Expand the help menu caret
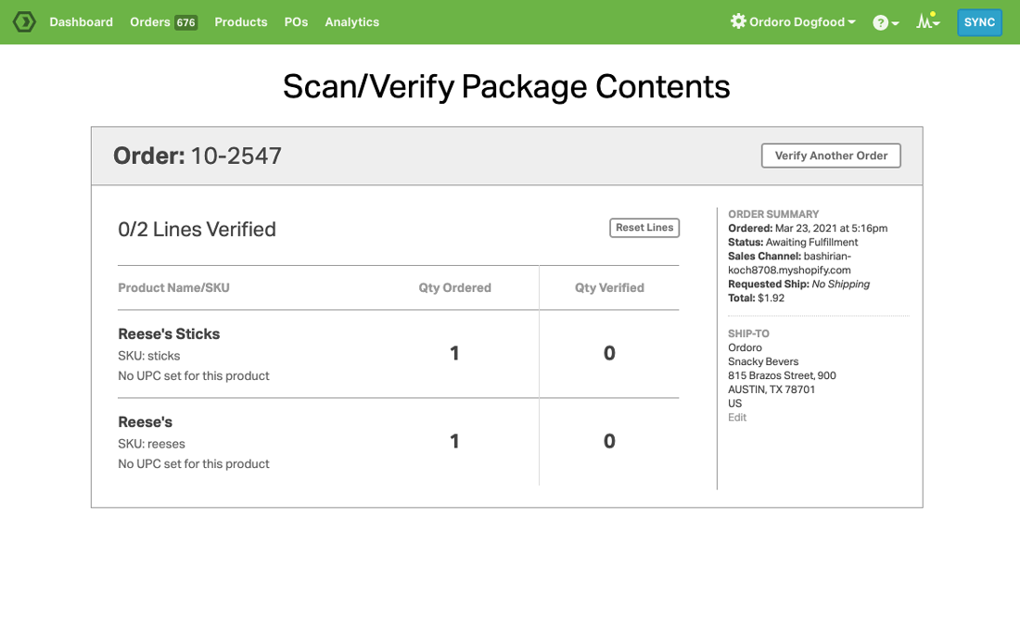Image resolution: width=1020 pixels, height=631 pixels. (x=896, y=24)
